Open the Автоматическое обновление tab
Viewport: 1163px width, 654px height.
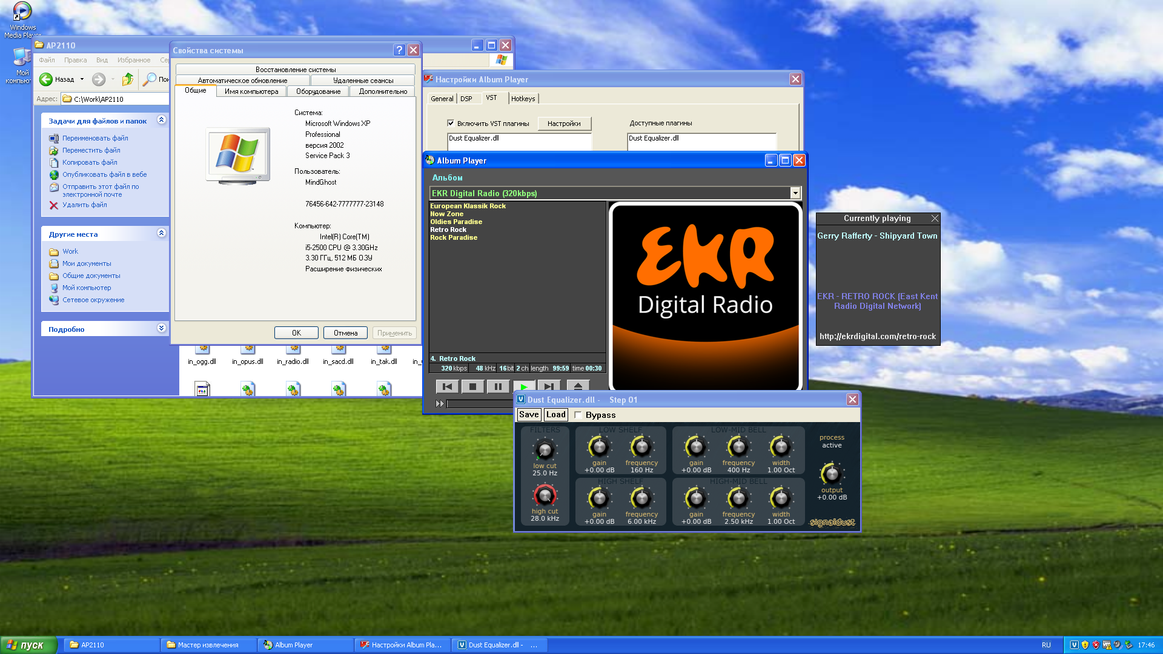242,81
